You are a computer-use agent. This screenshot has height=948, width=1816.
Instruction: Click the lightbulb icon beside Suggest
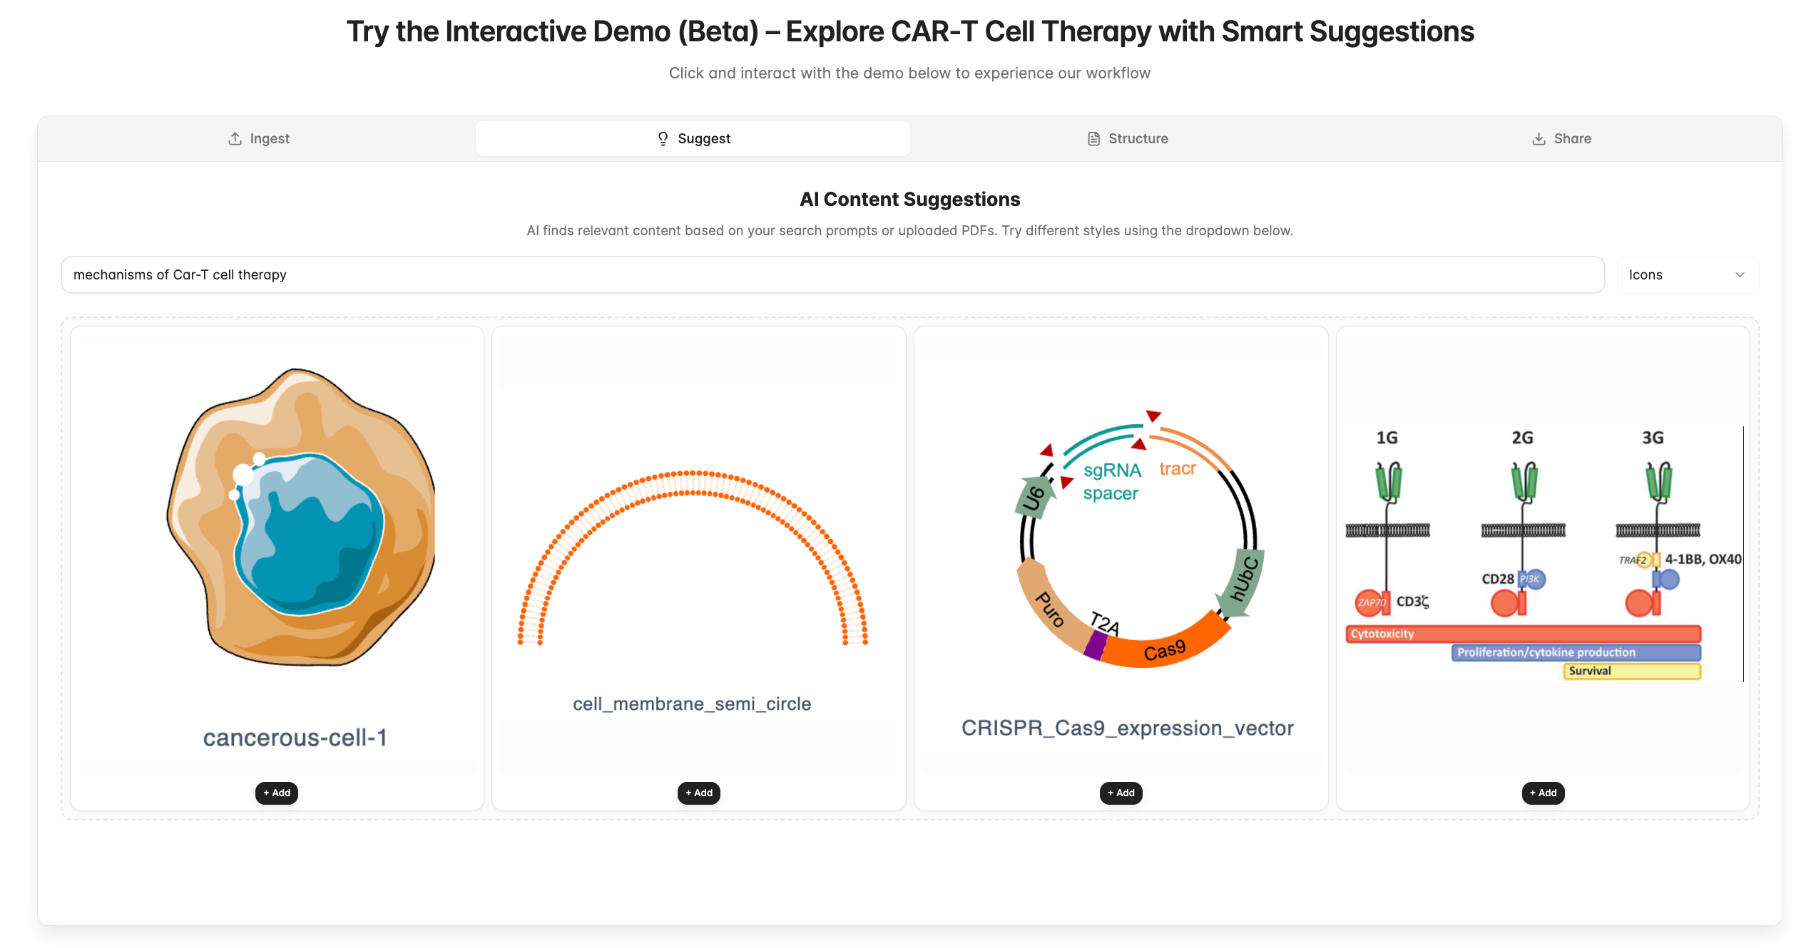pos(663,138)
